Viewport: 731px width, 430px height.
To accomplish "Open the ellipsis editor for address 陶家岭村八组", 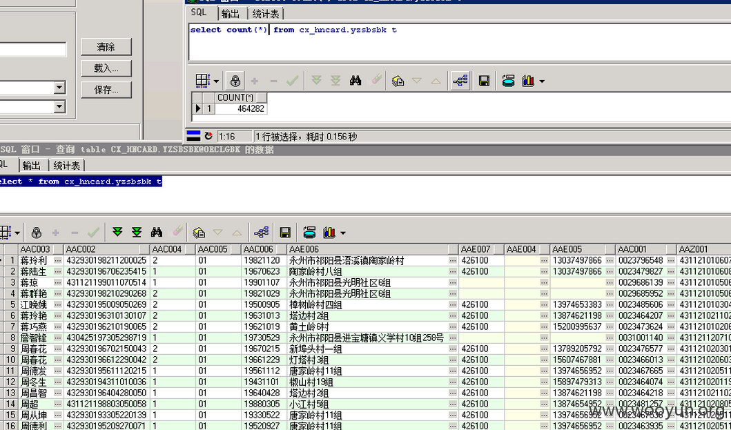I will coord(453,271).
